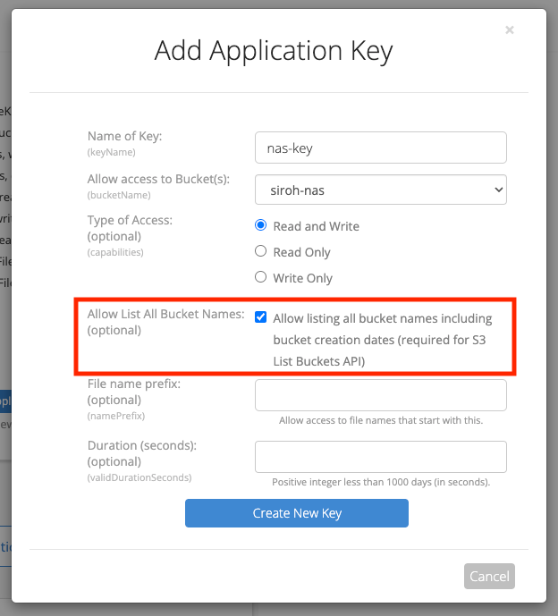Click the "Positive integer less than 1000 days" hint
This screenshot has width=558, height=616.
381,482
